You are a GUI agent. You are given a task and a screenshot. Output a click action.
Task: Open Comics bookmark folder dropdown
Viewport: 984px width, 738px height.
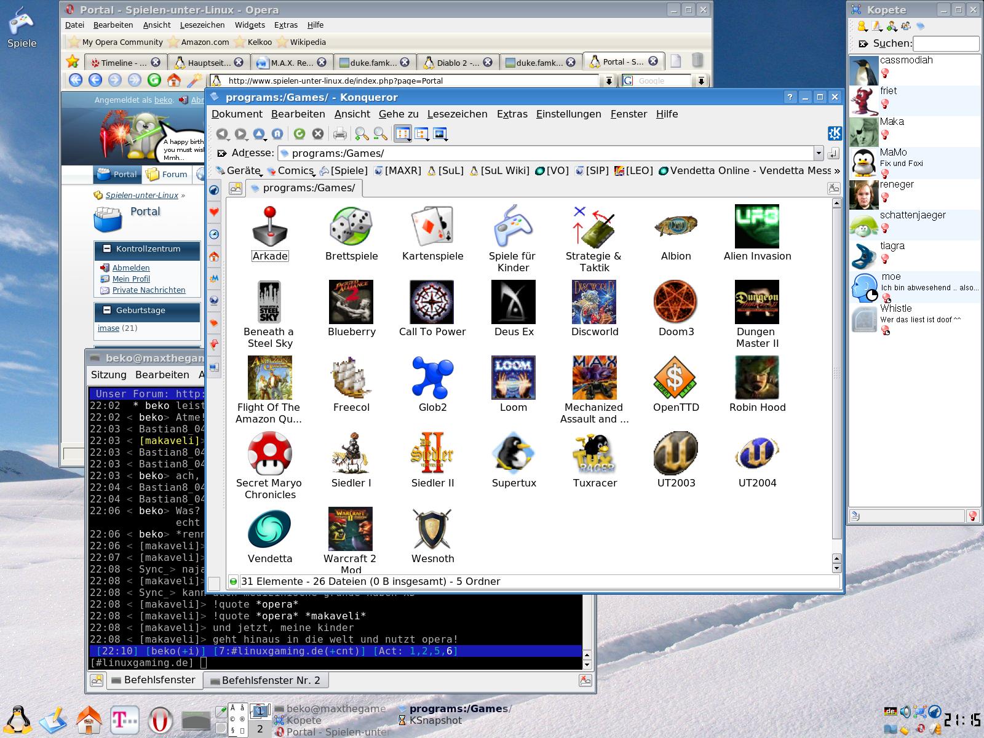pyautogui.click(x=291, y=170)
